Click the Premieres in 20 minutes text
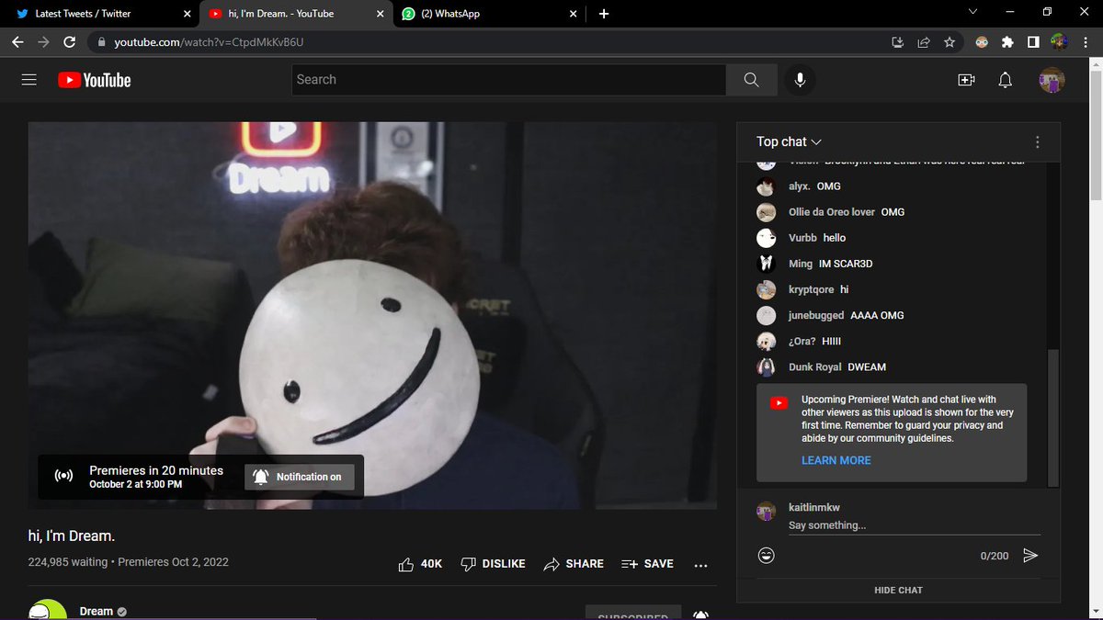The height and width of the screenshot is (620, 1103). (156, 470)
